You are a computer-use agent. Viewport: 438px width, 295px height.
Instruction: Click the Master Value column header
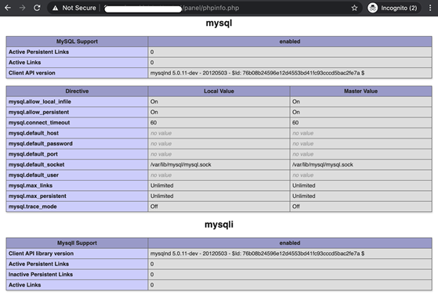pyautogui.click(x=361, y=91)
